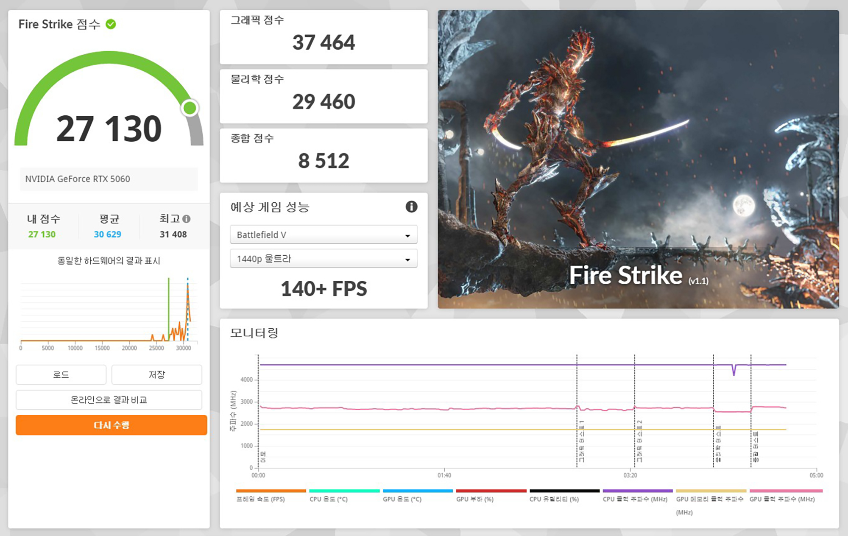Image resolution: width=848 pixels, height=536 pixels.
Task: Click the green knob on the score gauge
Action: pos(190,108)
